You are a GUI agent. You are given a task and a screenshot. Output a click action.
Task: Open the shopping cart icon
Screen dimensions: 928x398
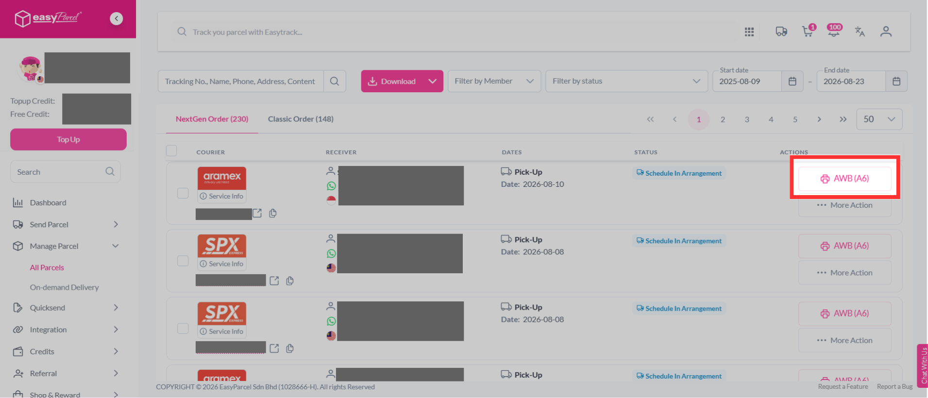[808, 31]
